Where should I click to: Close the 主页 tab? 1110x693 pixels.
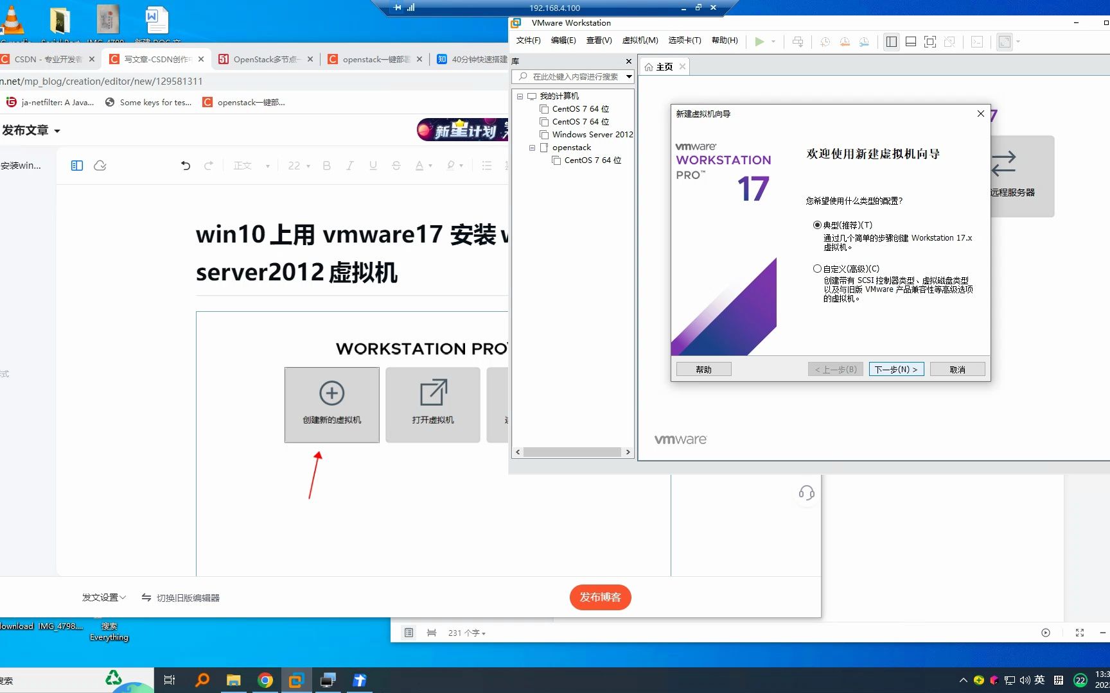[x=682, y=67]
